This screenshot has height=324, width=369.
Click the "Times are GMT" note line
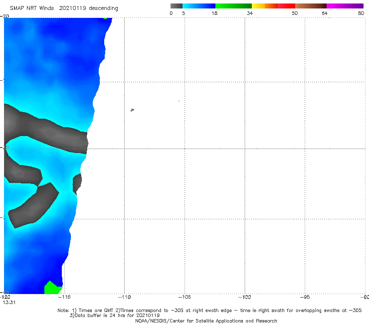(209, 311)
